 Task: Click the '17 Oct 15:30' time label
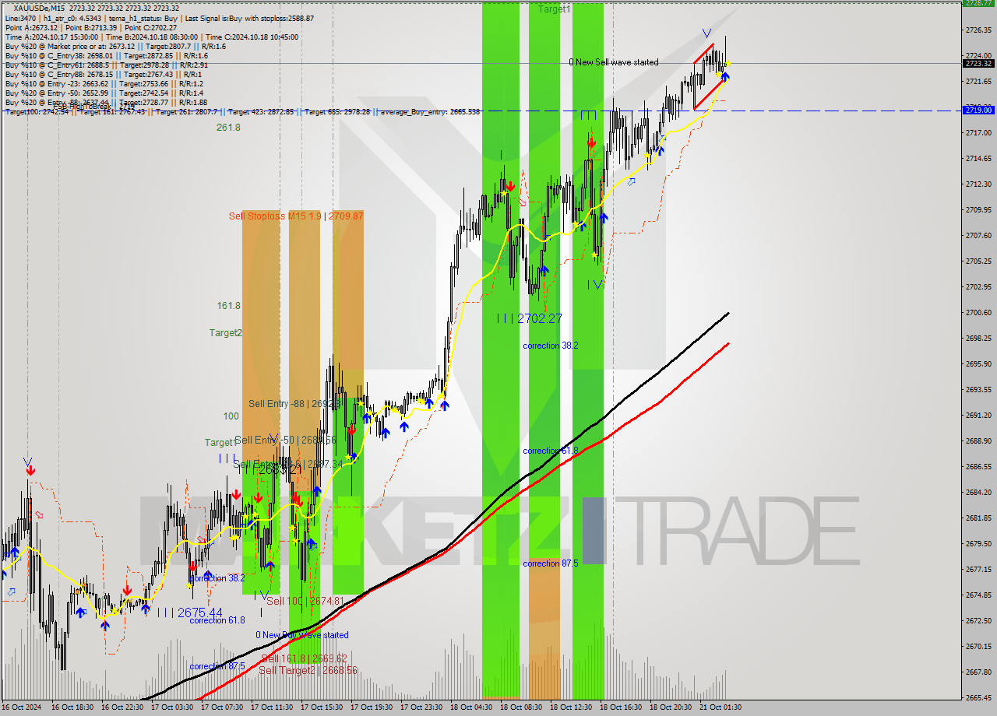(x=322, y=707)
